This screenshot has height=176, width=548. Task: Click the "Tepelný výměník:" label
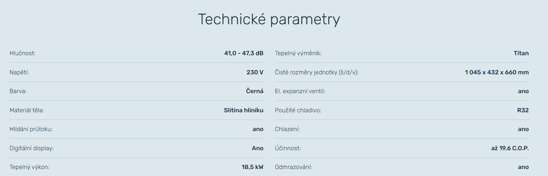[x=298, y=53]
